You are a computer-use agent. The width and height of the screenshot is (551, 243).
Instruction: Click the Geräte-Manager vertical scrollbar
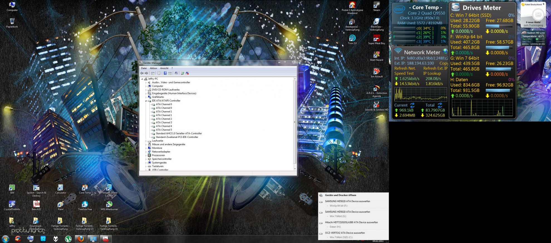pos(295,123)
